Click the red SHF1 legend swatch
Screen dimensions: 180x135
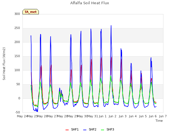tap(67, 130)
